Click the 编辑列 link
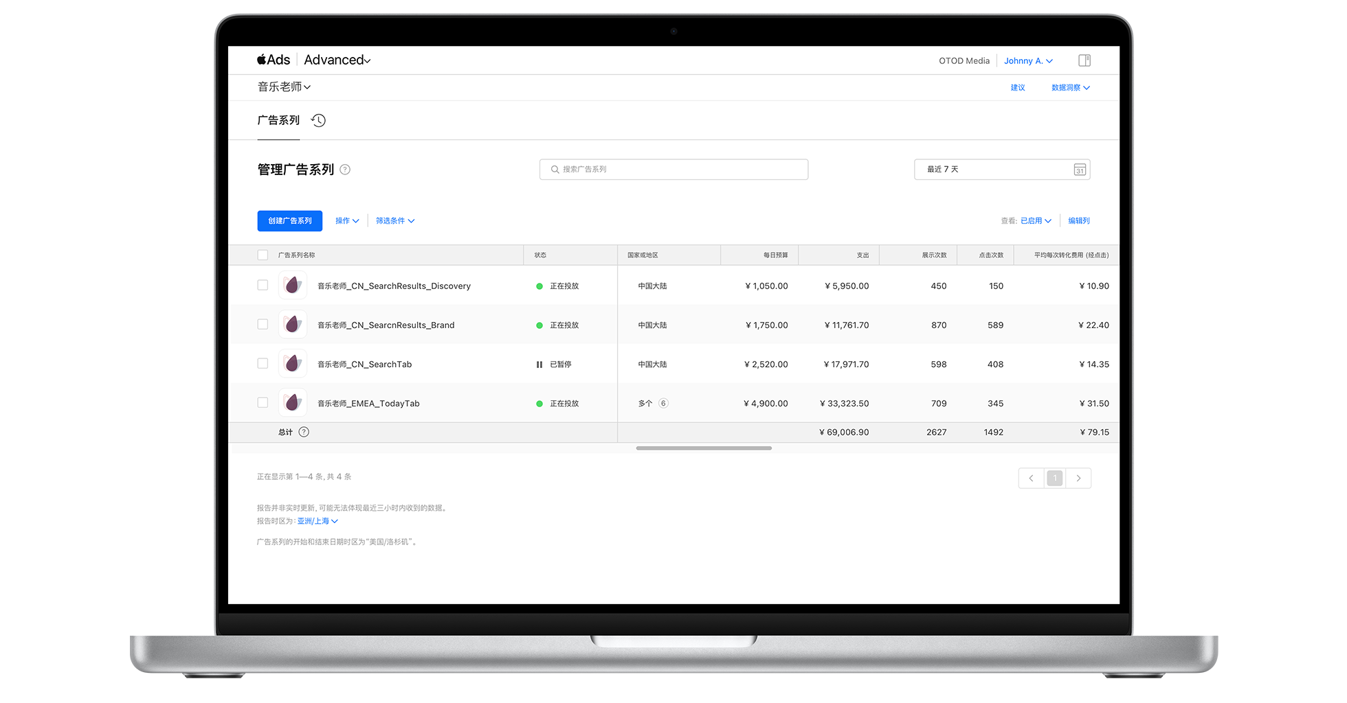 1078,221
